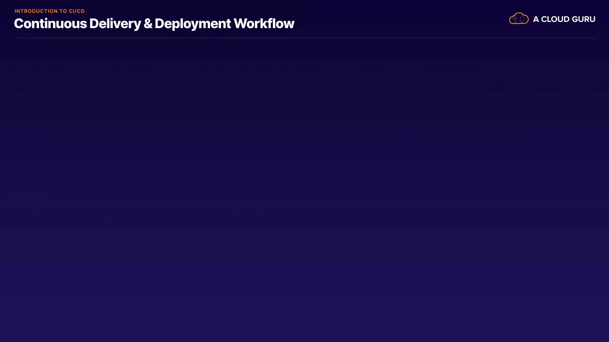Click 'CI/CD' in the orange heading
Screen dimensions: 609x342
click(77, 11)
